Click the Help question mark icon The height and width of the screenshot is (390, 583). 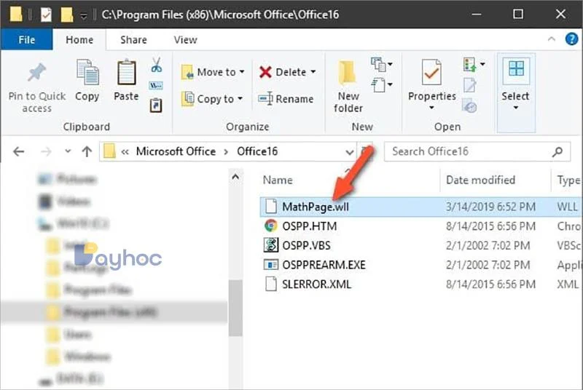pyautogui.click(x=571, y=39)
